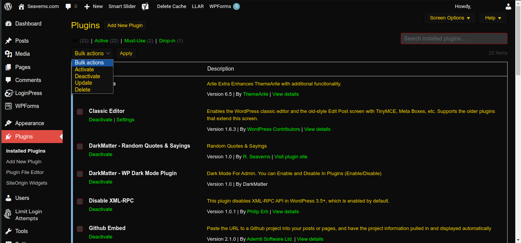521x243 pixels.
Task: Choose Update from bulk actions list
Action: [92, 83]
